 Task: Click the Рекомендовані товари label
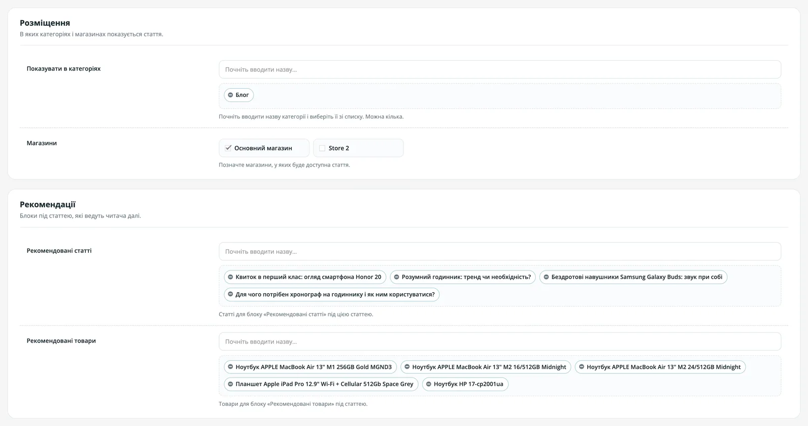[61, 341]
